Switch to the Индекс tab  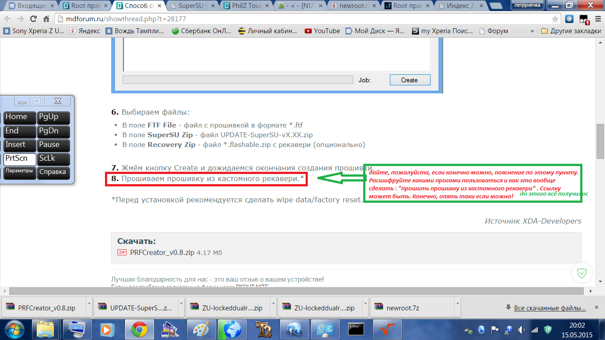point(461,6)
